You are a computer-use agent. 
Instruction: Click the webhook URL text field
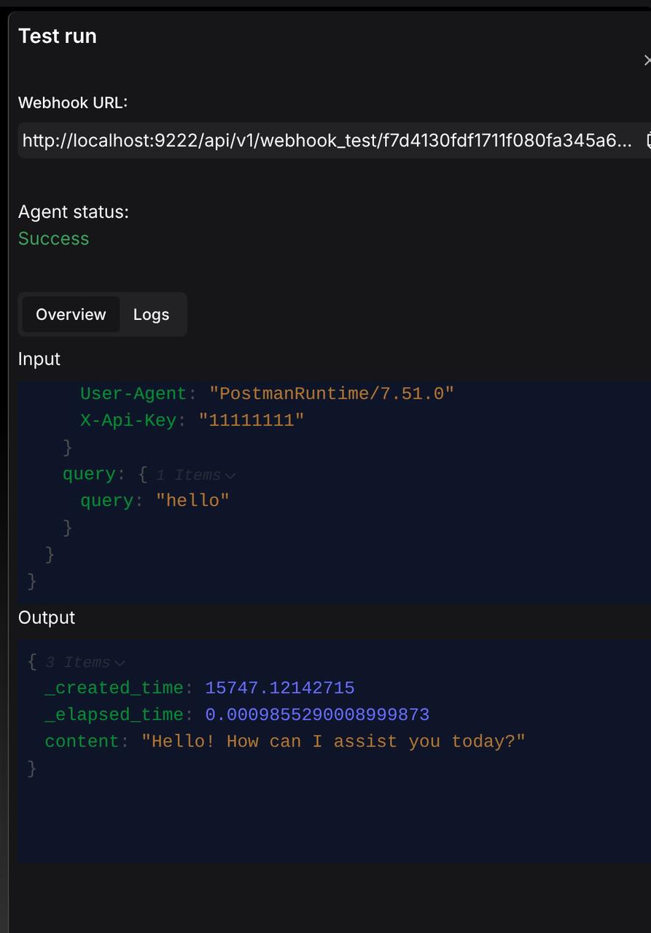click(327, 140)
